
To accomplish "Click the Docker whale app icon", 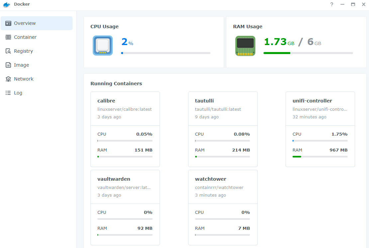I will (7, 4).
